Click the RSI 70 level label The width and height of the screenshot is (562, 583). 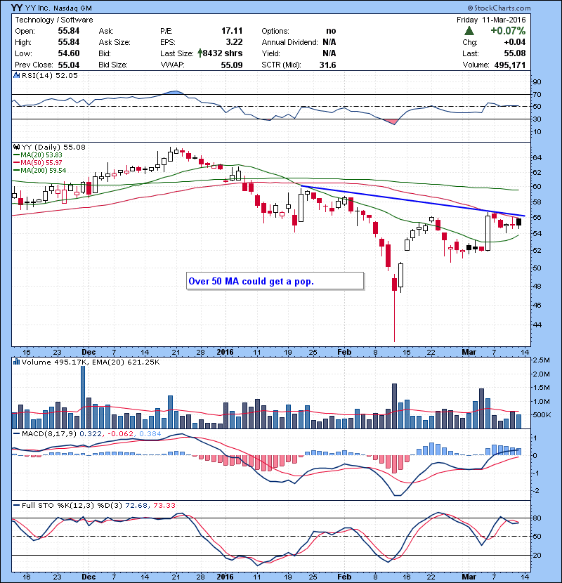[x=537, y=94]
